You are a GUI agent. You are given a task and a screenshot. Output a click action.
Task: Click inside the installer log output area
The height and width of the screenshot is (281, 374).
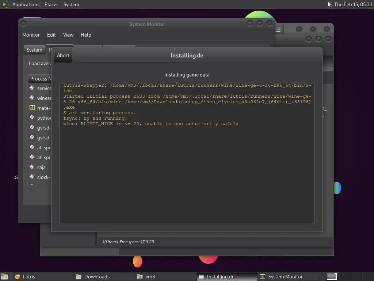187,153
